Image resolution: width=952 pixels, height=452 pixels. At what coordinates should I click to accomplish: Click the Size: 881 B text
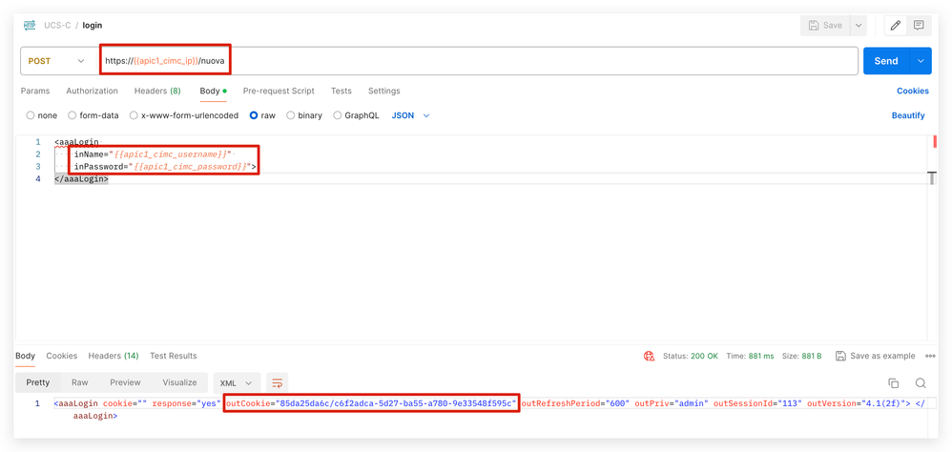tap(801, 356)
